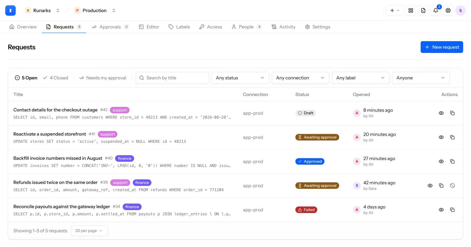Open the grid apps icon in header
This screenshot has width=471, height=247.
pyautogui.click(x=411, y=10)
